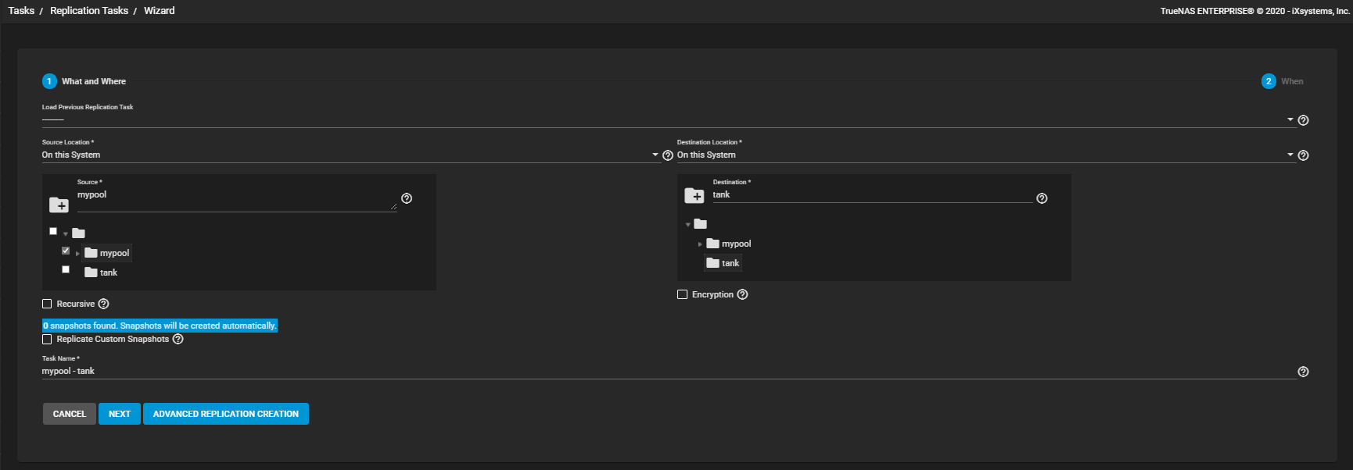Enable the Encryption checkbox
This screenshot has height=470, width=1353.
[682, 294]
